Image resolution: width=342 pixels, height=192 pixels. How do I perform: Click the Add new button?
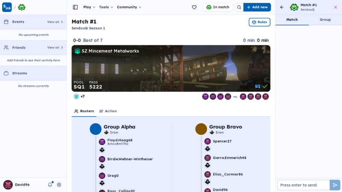257,7
